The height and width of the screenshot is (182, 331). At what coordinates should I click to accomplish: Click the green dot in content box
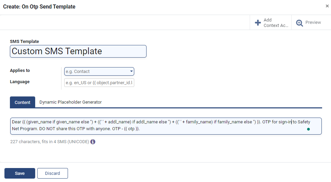(308, 129)
